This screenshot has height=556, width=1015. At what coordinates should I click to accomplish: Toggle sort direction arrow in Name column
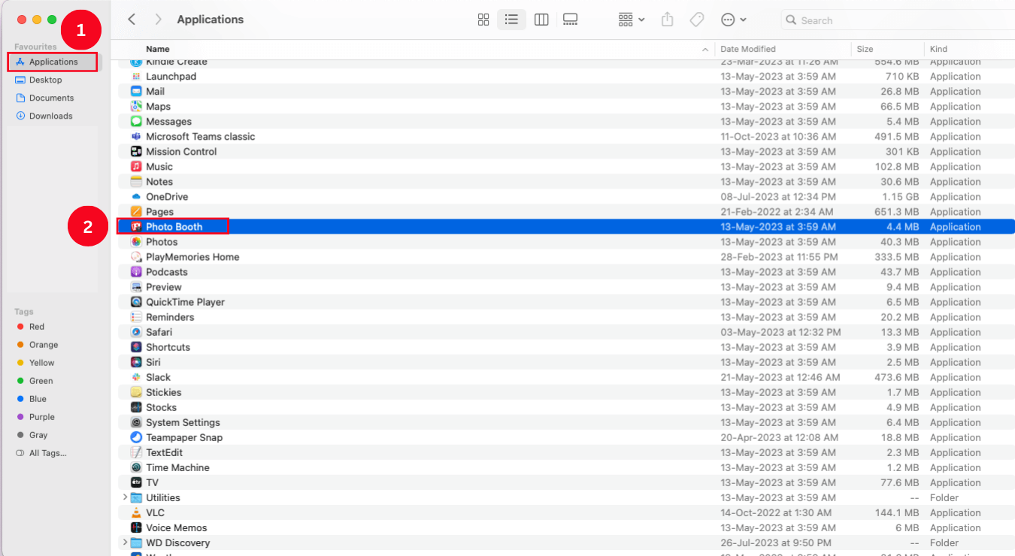point(705,50)
